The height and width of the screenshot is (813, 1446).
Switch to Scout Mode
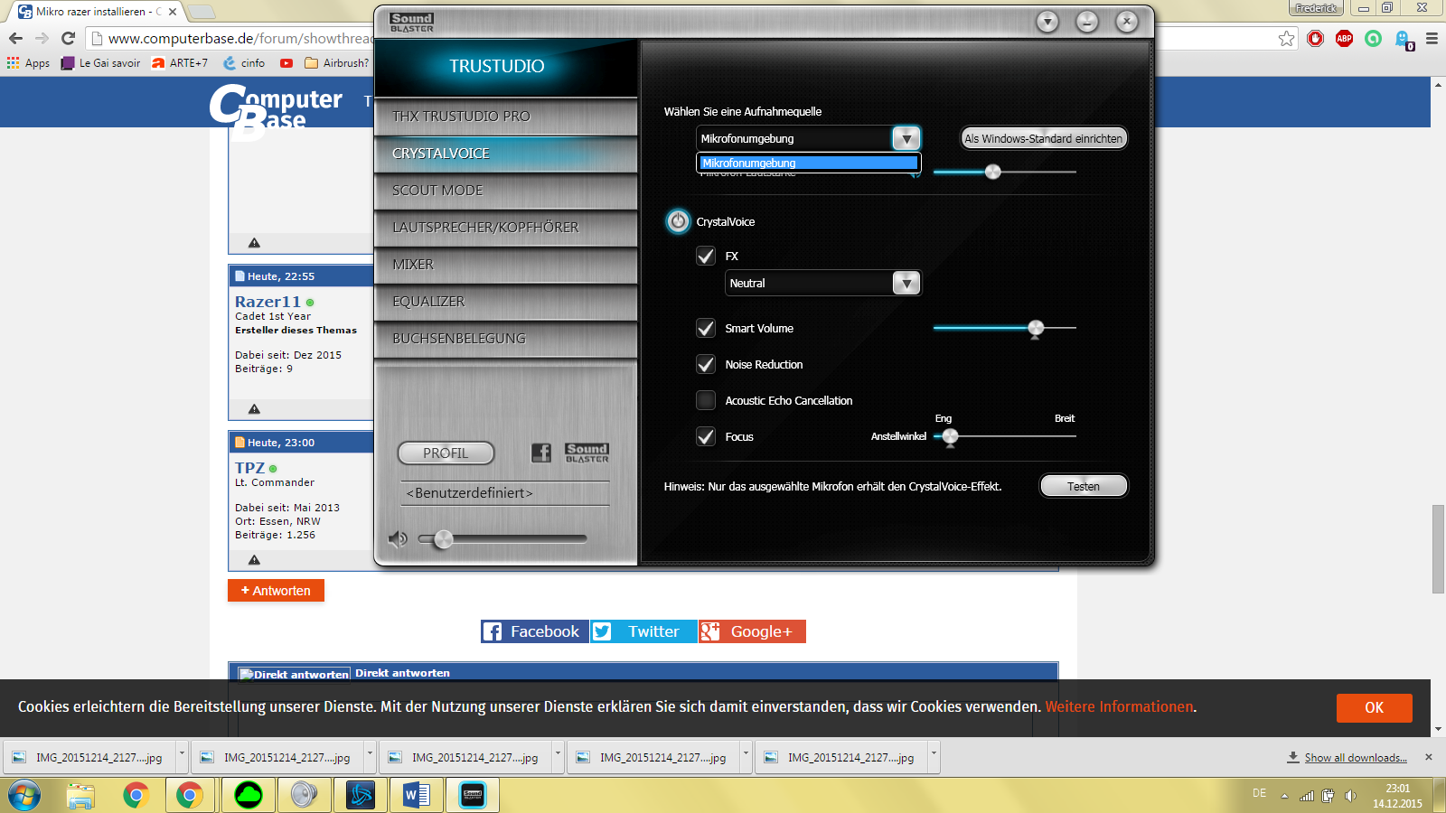505,191
